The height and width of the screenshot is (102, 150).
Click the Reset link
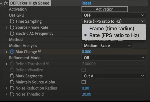click(x=86, y=3)
